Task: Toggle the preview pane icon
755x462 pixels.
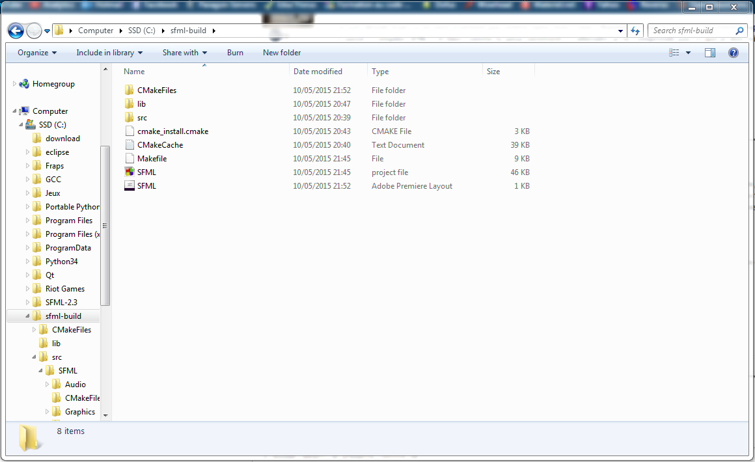Action: [710, 53]
